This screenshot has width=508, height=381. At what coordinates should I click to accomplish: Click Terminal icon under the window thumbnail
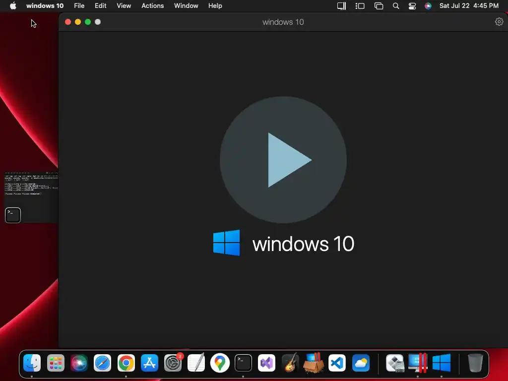pyautogui.click(x=13, y=215)
